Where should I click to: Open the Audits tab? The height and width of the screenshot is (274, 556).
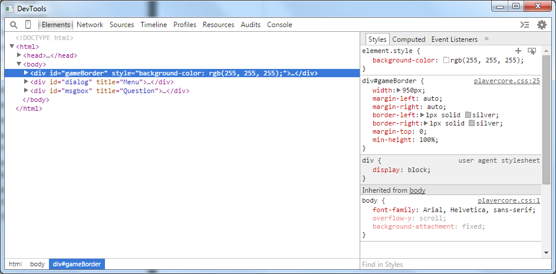[251, 25]
